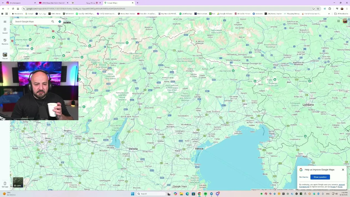Open Microsoft Edge from the taskbar
The height and width of the screenshot is (197, 350).
pyautogui.click(x=187, y=194)
